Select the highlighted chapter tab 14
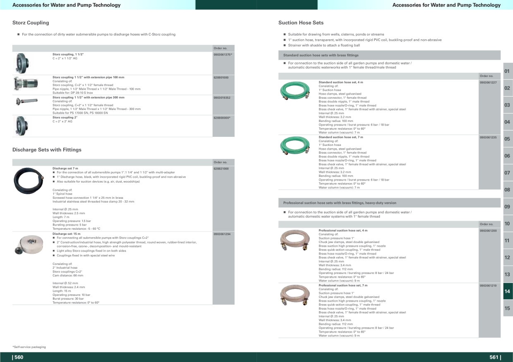The width and height of the screenshot is (513, 362). (508, 291)
